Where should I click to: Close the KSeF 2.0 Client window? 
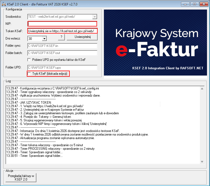(204, 4)
